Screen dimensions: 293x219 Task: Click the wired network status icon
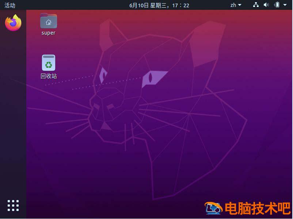[x=256, y=5]
